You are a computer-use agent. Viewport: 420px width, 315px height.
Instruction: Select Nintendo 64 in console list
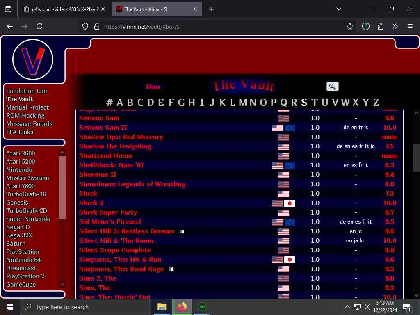23,260
